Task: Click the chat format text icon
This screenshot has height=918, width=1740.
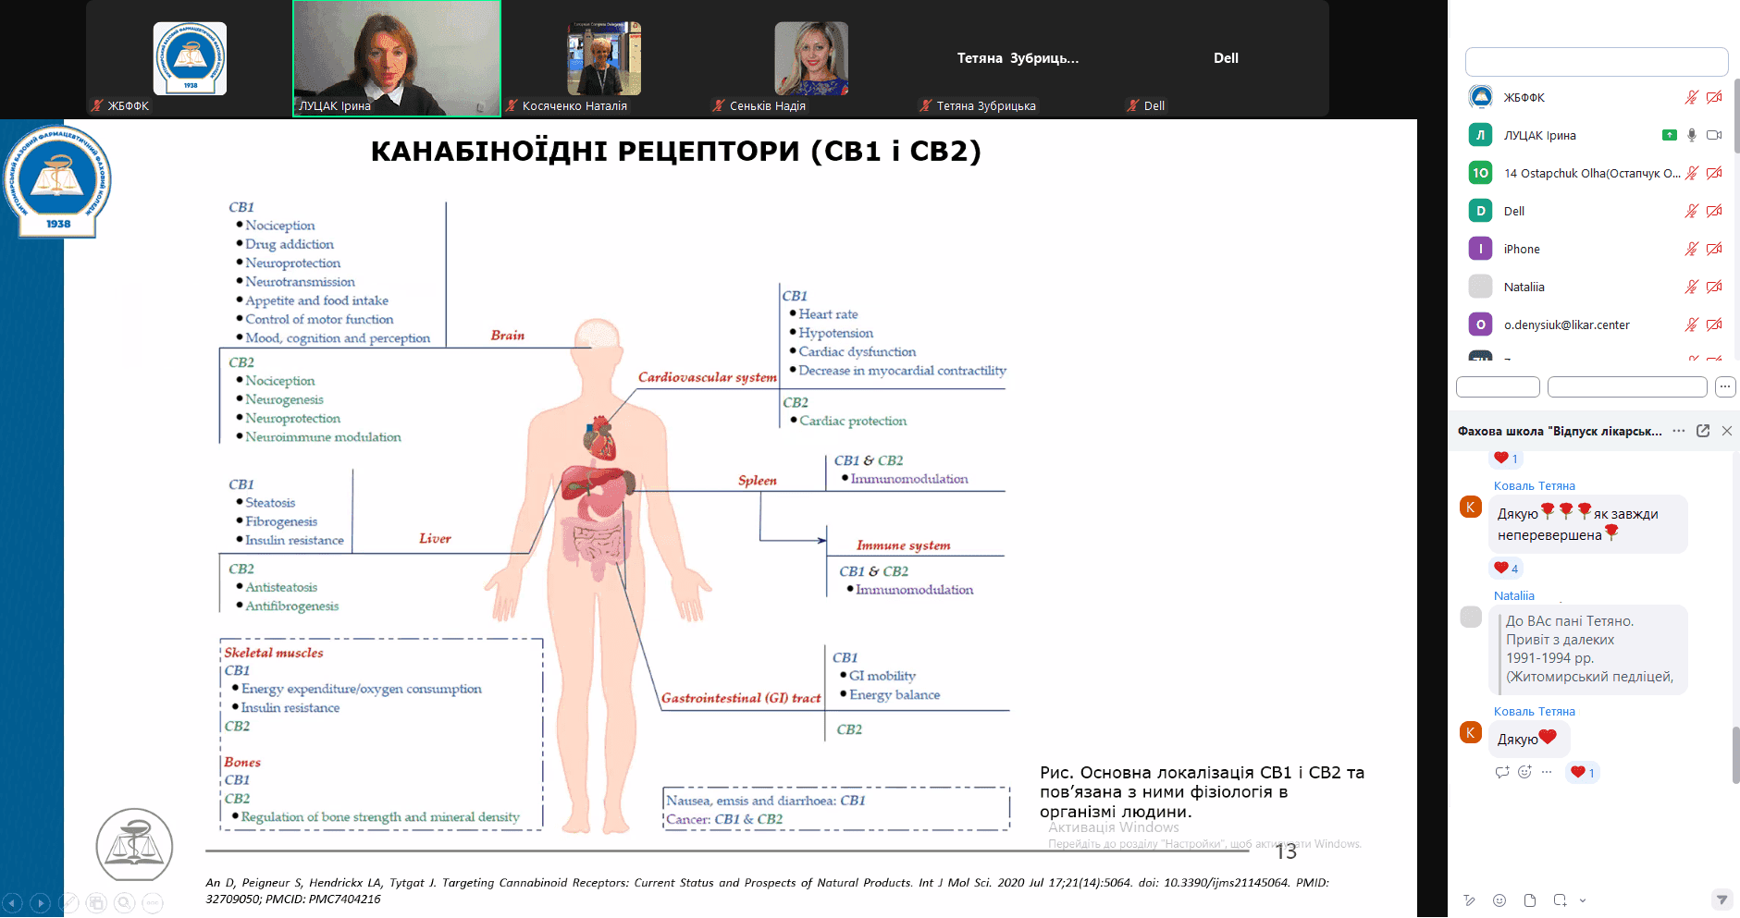Action: 1469,900
